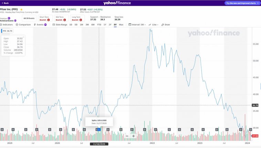Select the Short Term Bearish card
Screen dimensions: 261x148
pos(45,18)
